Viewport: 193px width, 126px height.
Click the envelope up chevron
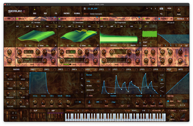coord(82,79)
